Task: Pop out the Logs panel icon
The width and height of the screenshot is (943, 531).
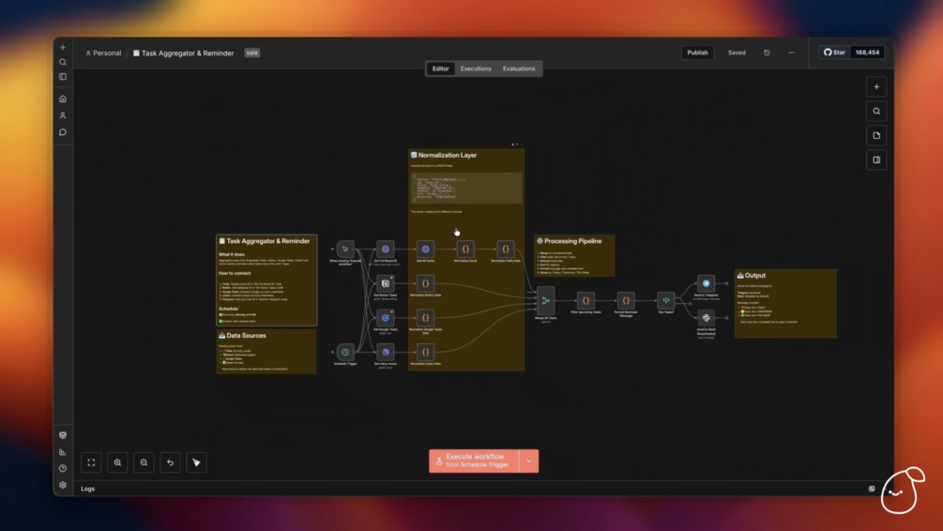Action: pos(872,489)
